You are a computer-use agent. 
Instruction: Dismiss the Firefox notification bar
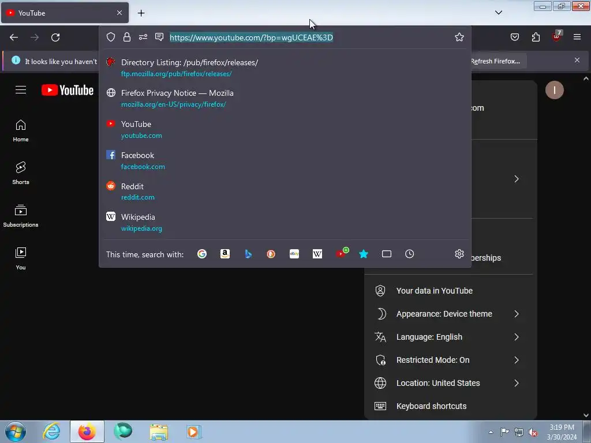click(x=577, y=60)
